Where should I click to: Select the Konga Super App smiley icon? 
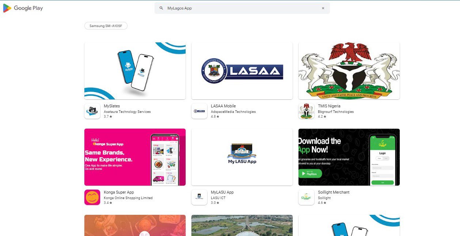[92, 197]
